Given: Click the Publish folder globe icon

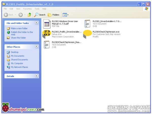Looking at the screenshot, I should point(9,32).
